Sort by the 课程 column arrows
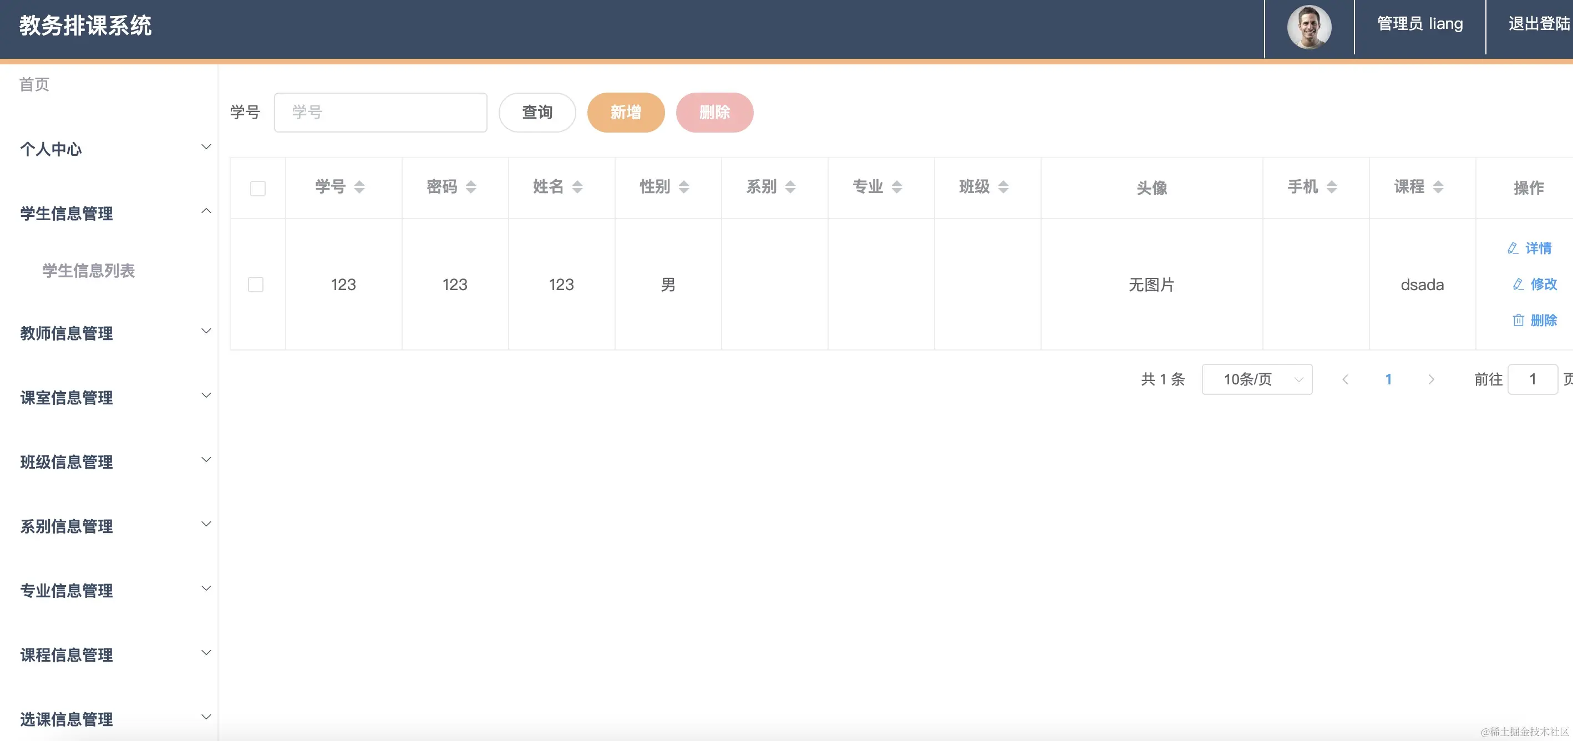This screenshot has height=741, width=1573. coord(1438,187)
